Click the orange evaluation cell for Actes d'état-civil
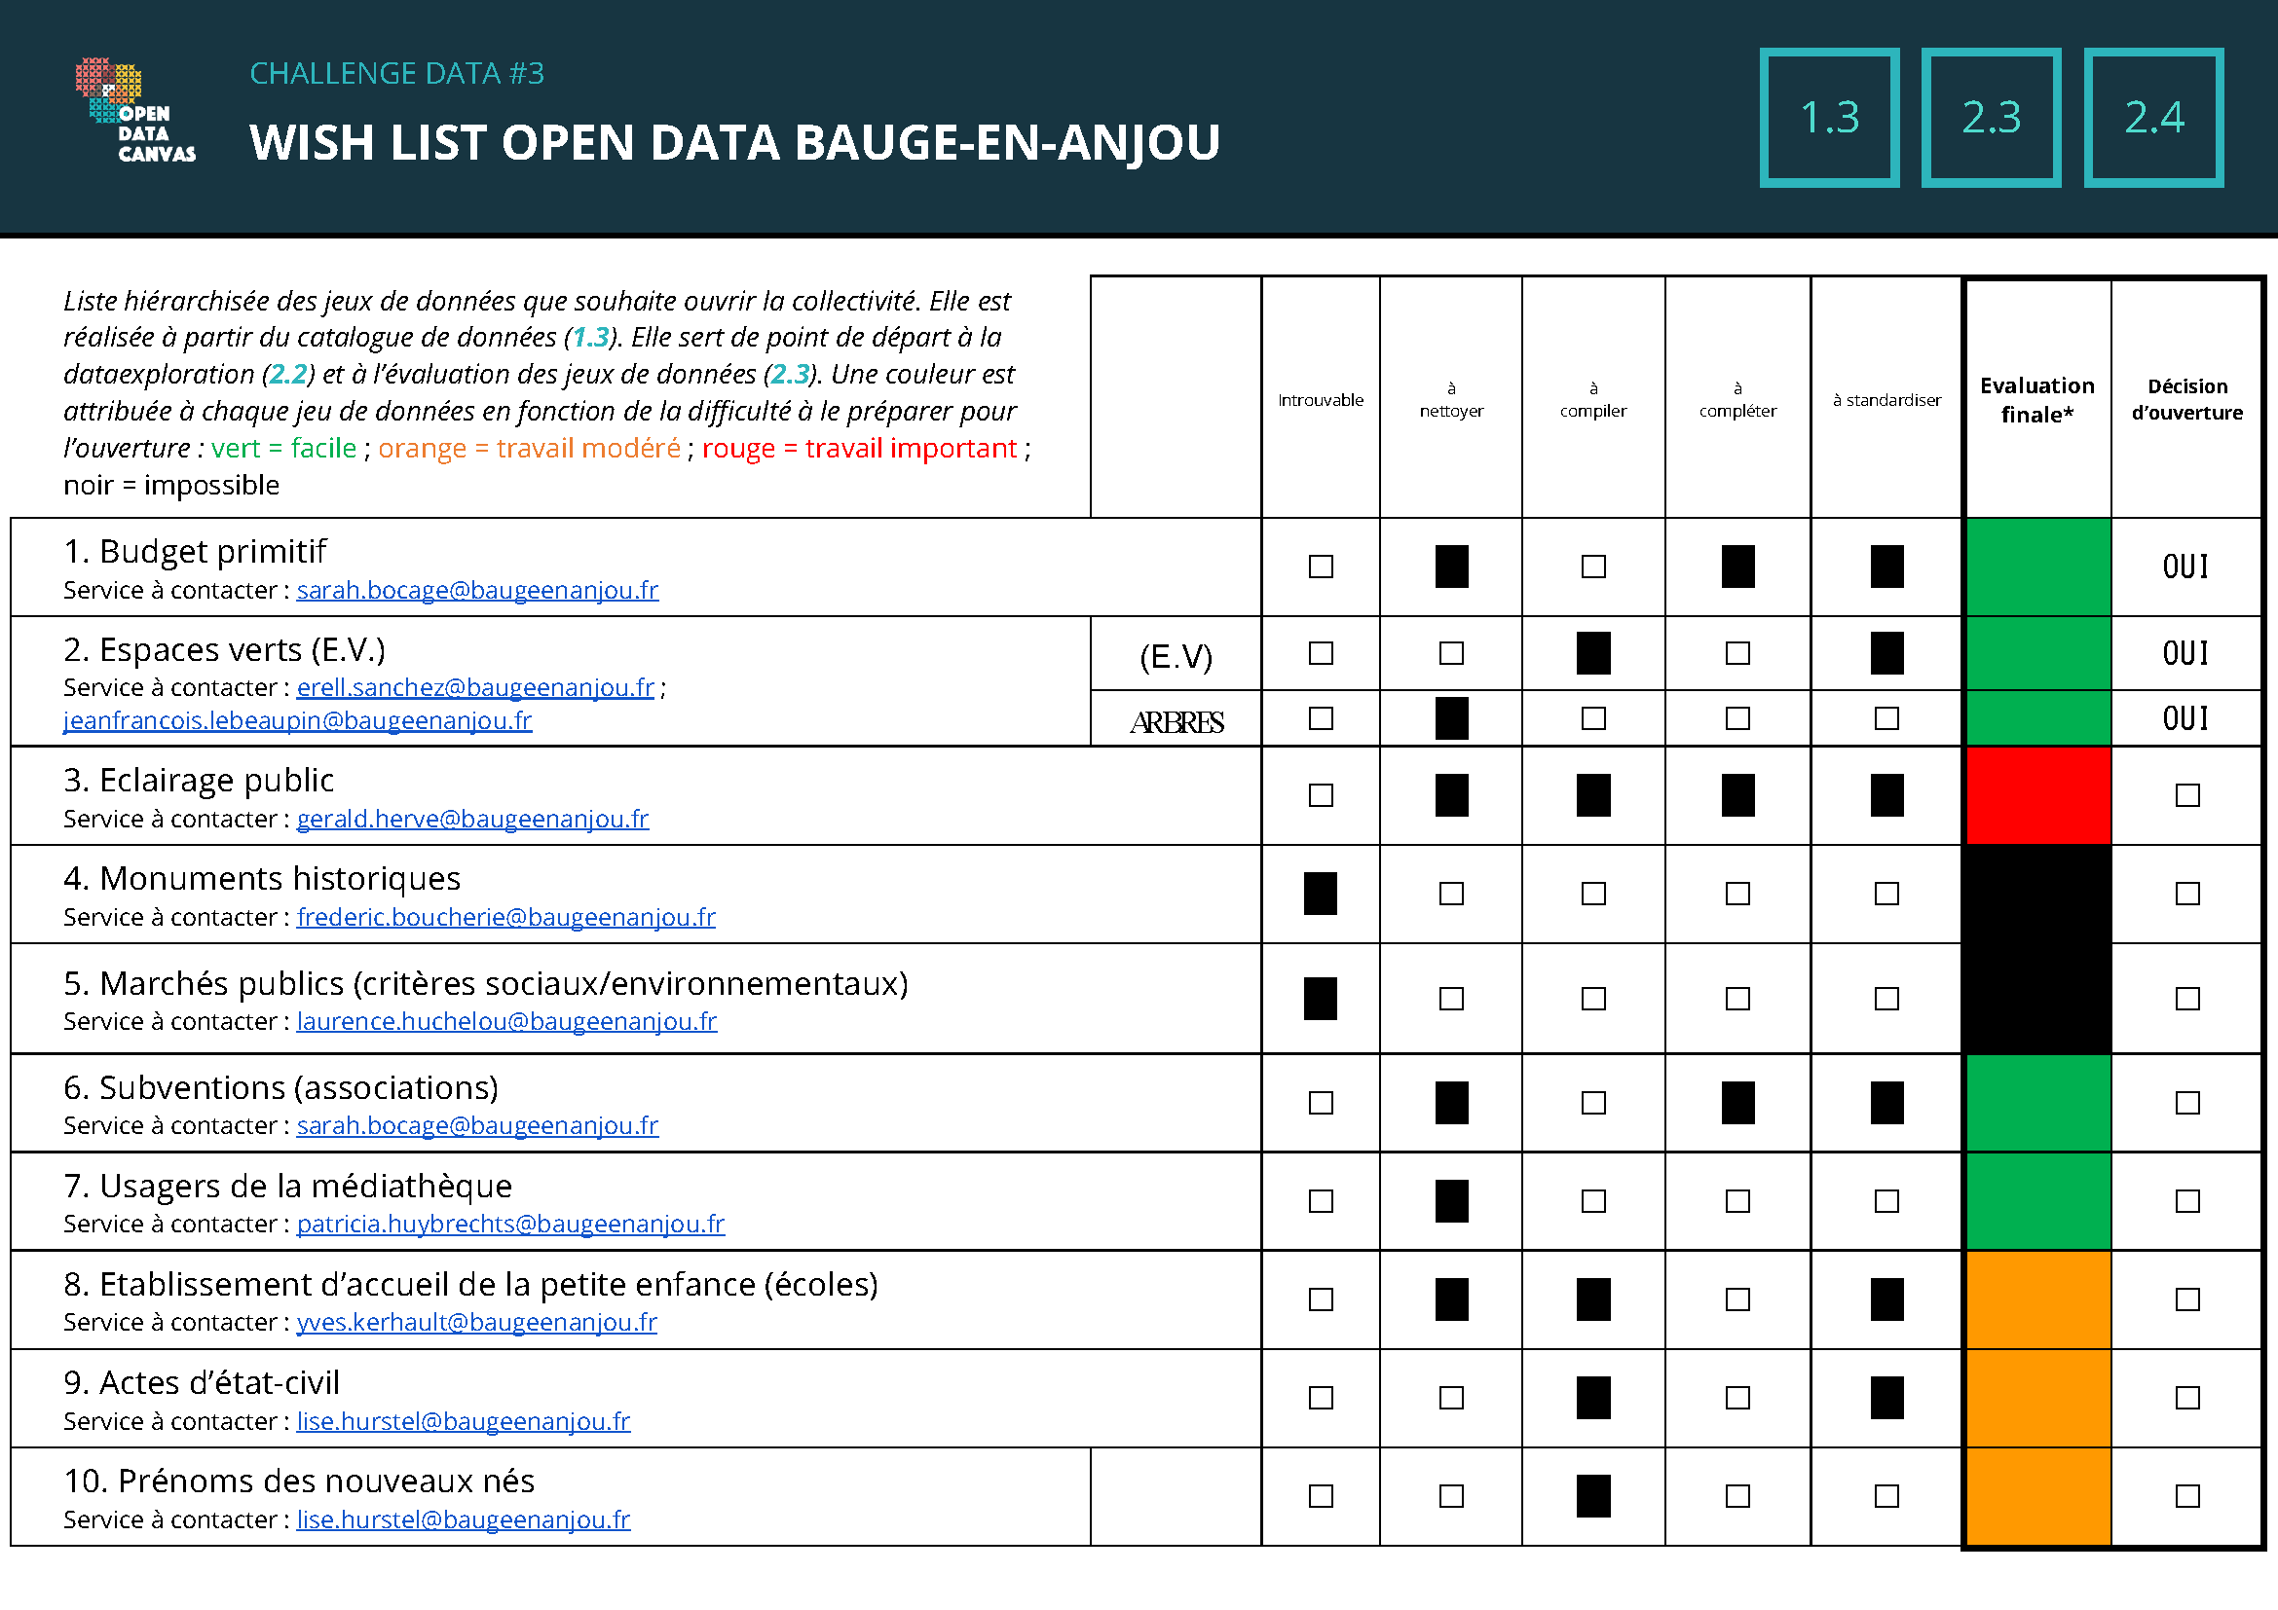Screen dimensions: 2278x1610 [2036, 1398]
